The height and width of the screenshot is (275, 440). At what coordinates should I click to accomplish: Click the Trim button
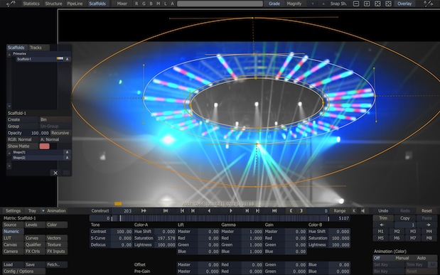383,218
